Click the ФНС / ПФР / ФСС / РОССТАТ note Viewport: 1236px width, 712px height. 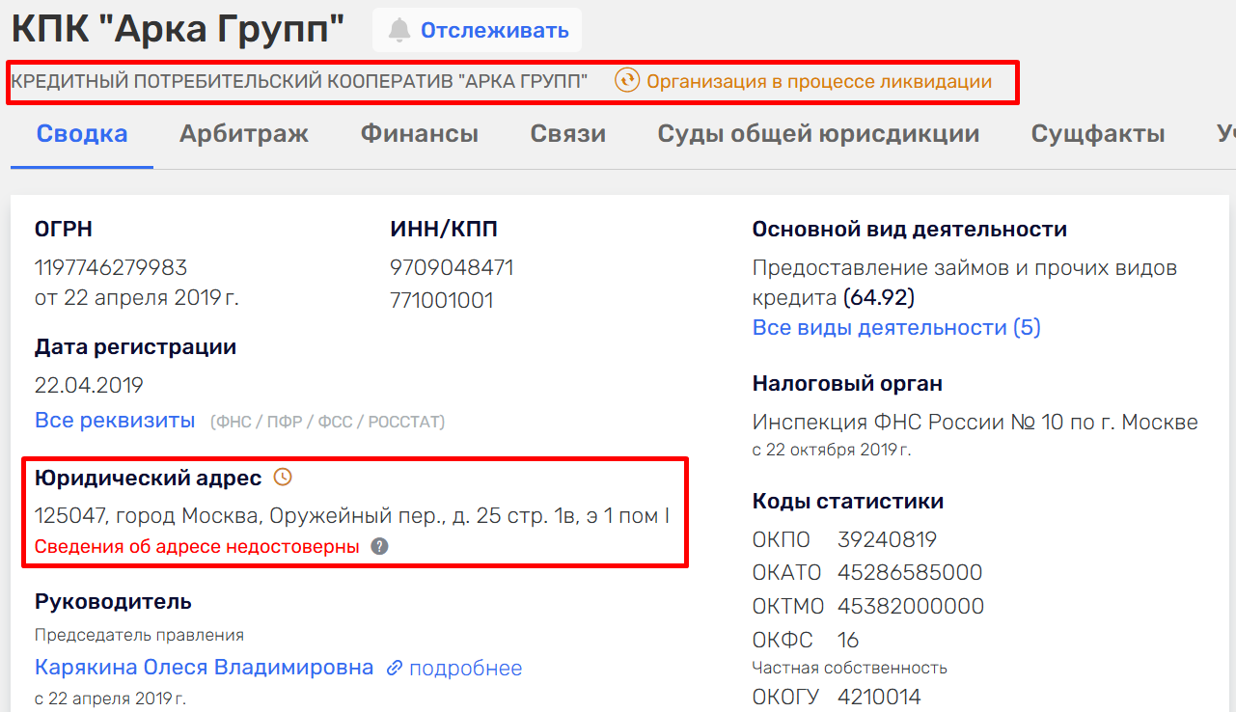[328, 422]
